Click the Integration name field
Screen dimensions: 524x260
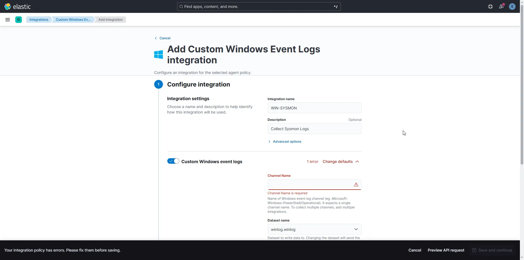pos(314,108)
